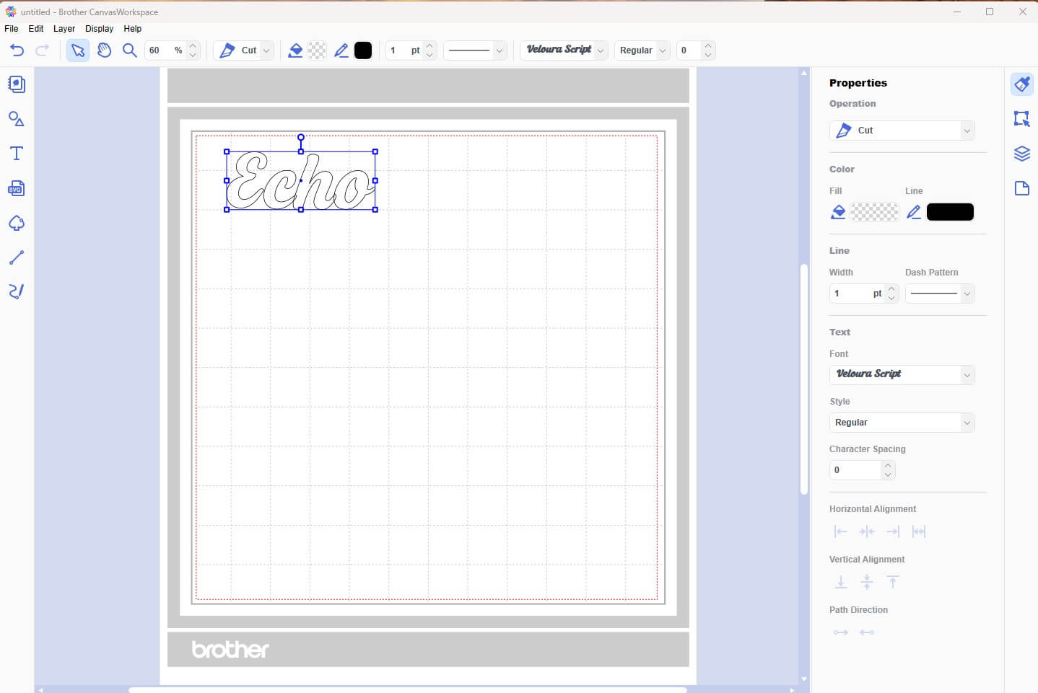Activate the Pan hand tool
This screenshot has height=693, width=1038.
pyautogui.click(x=104, y=50)
